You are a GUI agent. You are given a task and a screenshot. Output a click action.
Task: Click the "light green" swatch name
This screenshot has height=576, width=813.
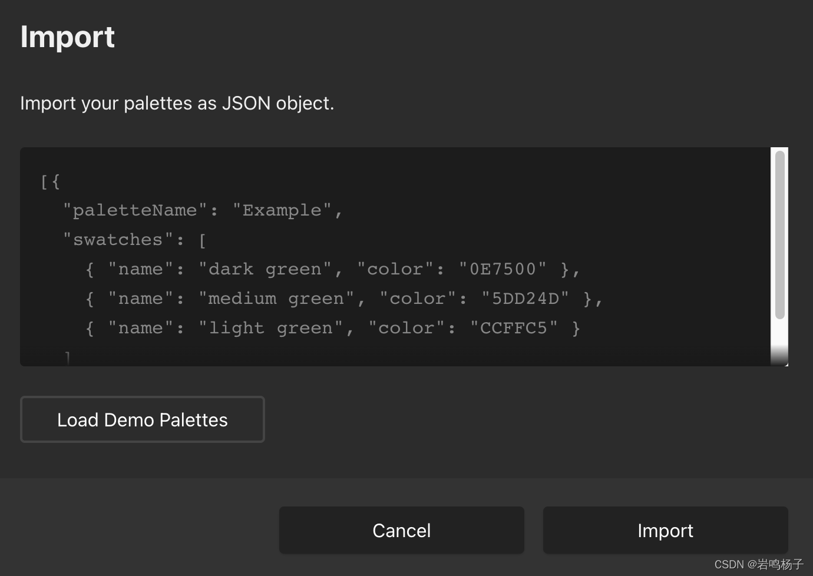(270, 328)
